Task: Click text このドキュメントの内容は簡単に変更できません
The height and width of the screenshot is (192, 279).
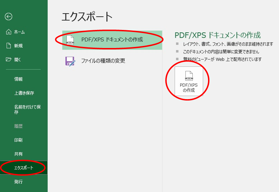Action: [221, 51]
